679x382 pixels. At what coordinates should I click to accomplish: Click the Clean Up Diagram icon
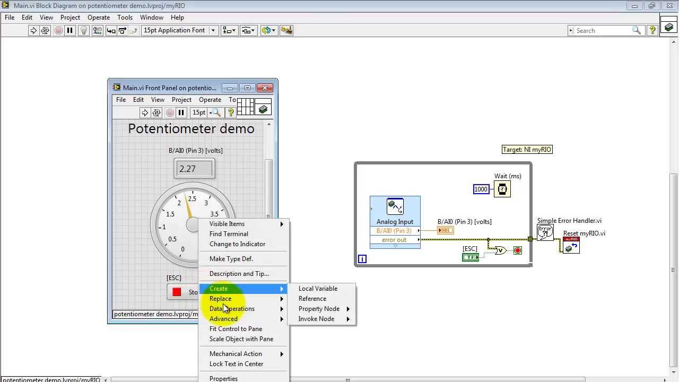(x=286, y=30)
